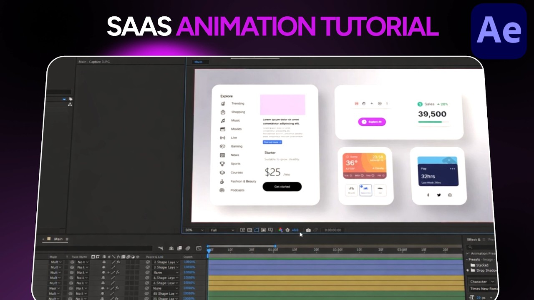The height and width of the screenshot is (300, 534).
Task: Open the show channel color icon
Action: click(x=280, y=230)
